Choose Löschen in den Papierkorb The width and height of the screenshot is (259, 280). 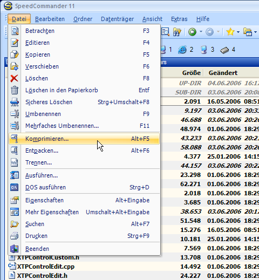[x=84, y=90]
